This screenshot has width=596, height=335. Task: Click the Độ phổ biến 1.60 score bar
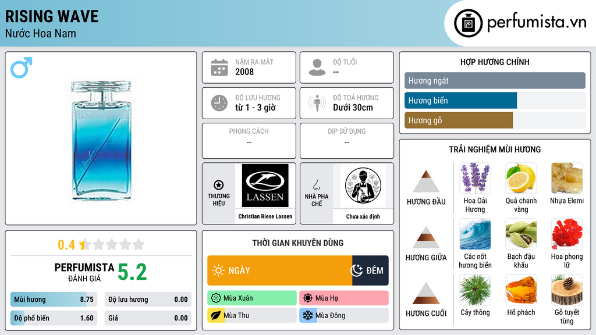pos(54,318)
